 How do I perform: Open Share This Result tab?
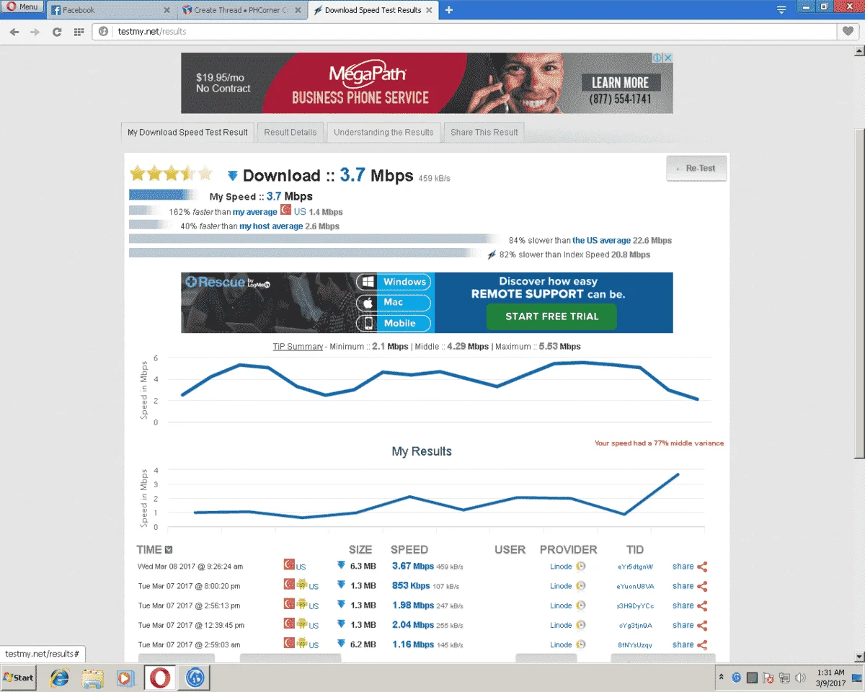484,132
